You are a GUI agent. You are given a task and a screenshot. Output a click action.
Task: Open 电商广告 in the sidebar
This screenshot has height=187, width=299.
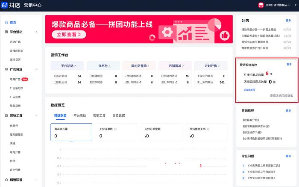(x=15, y=79)
